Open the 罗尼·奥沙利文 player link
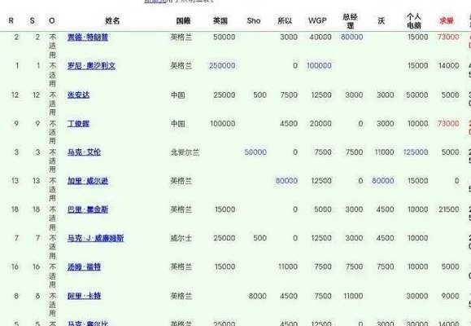The width and height of the screenshot is (471, 326). [91, 66]
